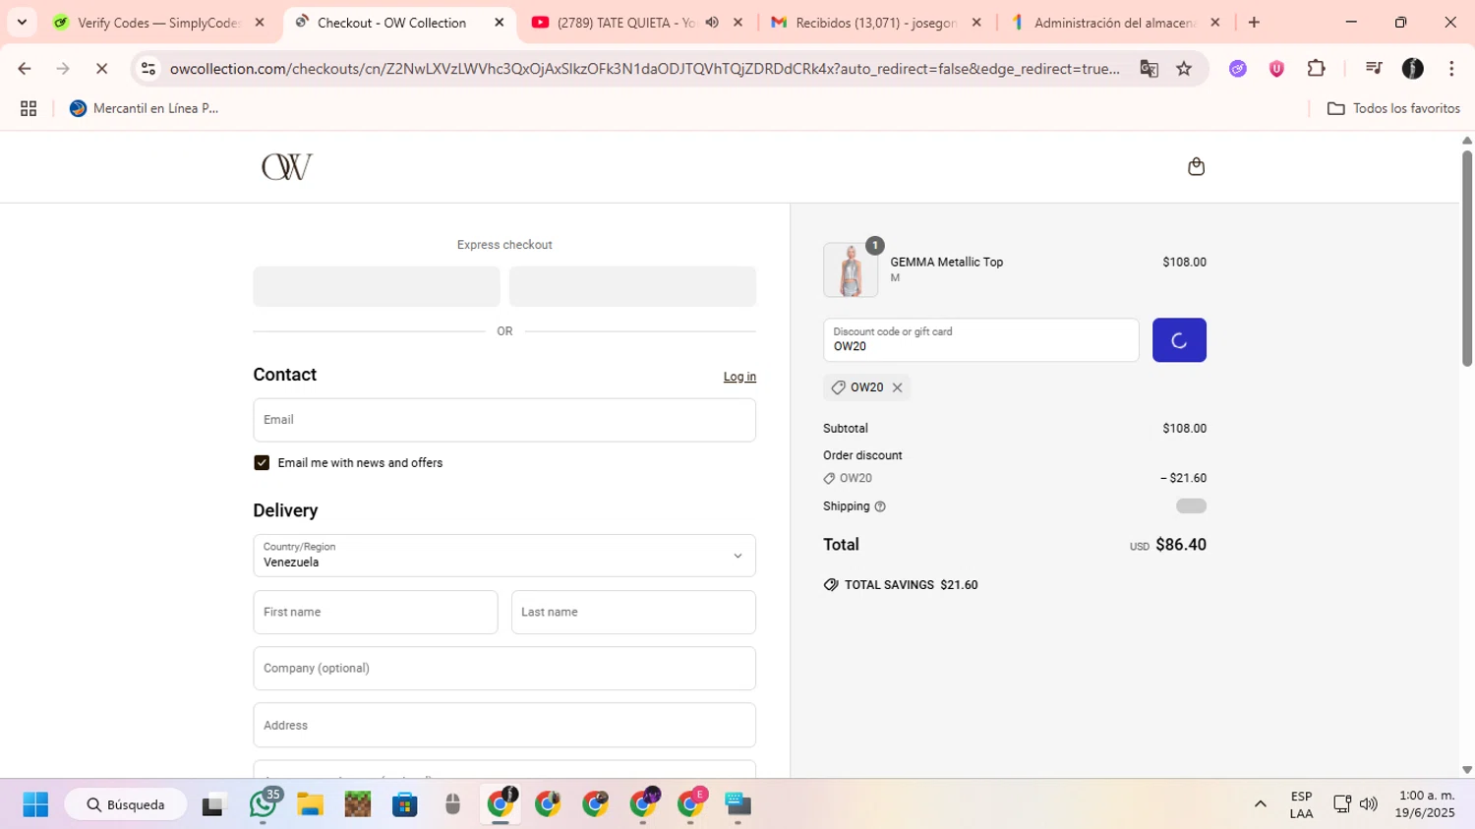Mute the YouTube tab audio icon
This screenshot has width=1475, height=829.
point(712,23)
